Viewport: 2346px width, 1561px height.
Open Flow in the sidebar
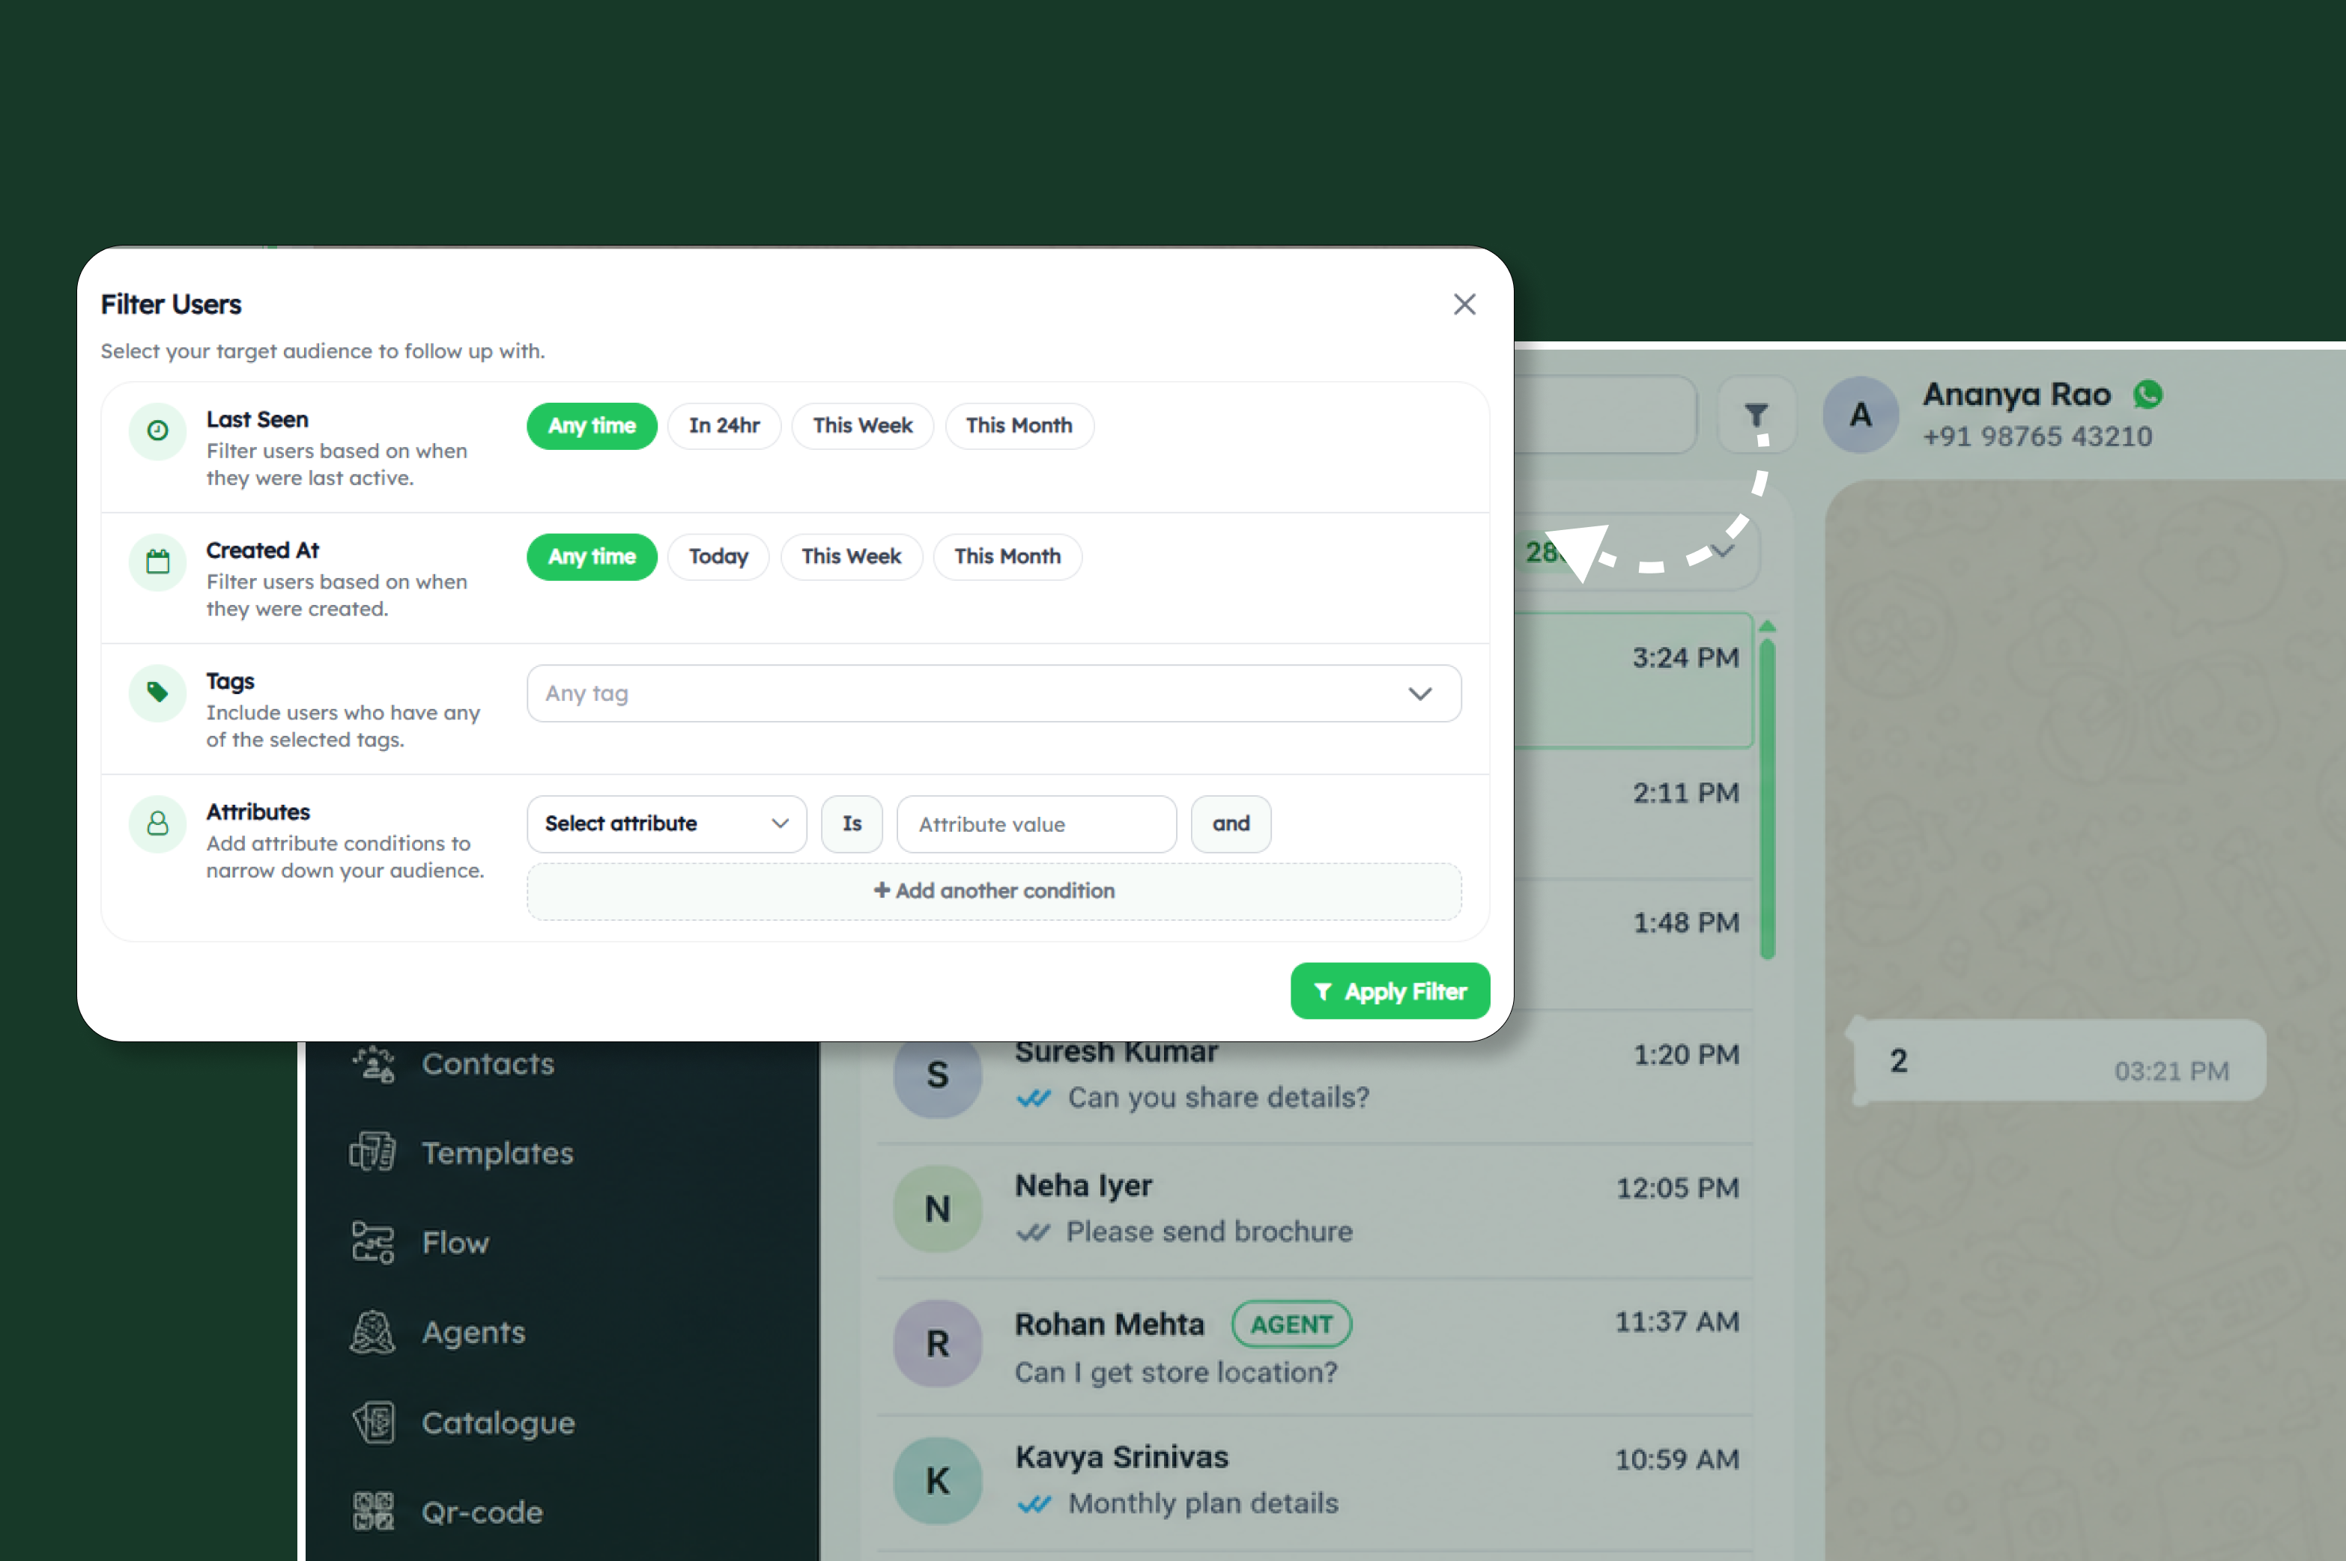(455, 1242)
